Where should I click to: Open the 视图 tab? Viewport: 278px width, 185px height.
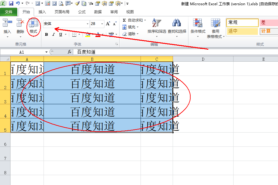pyautogui.click(x=130, y=12)
